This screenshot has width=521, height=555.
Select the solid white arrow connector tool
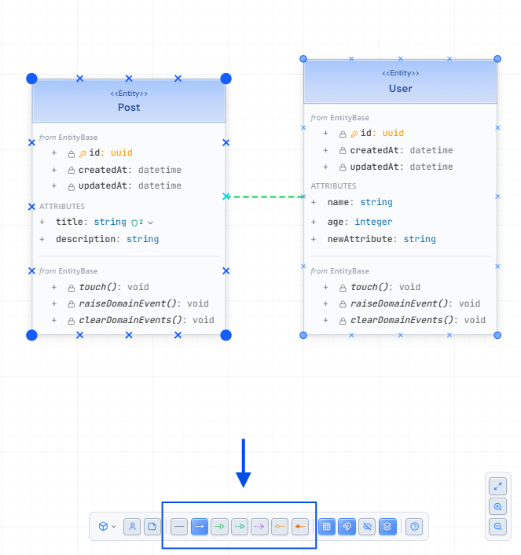tap(200, 527)
